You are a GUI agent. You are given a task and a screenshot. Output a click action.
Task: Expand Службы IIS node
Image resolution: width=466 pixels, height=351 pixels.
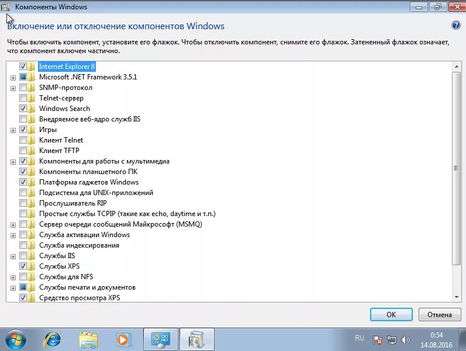[x=13, y=256]
